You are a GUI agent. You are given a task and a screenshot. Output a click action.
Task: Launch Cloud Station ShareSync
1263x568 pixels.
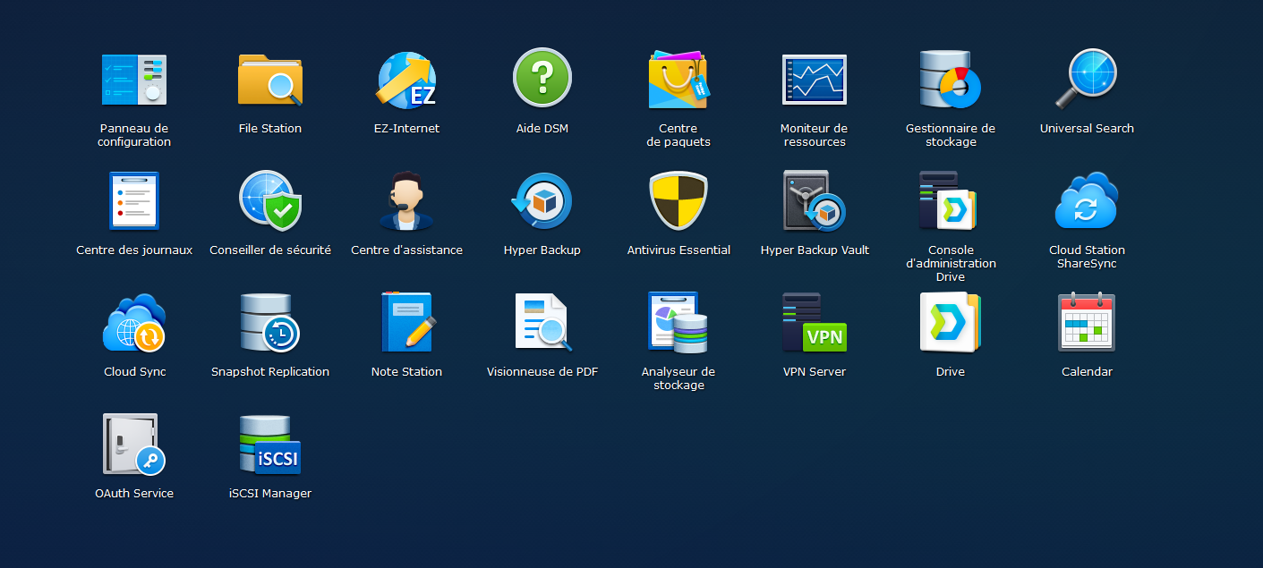(1087, 201)
